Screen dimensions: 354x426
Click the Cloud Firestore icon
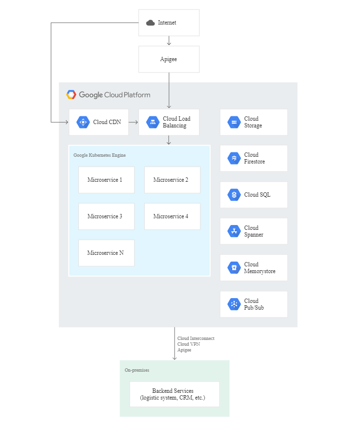coord(234,158)
